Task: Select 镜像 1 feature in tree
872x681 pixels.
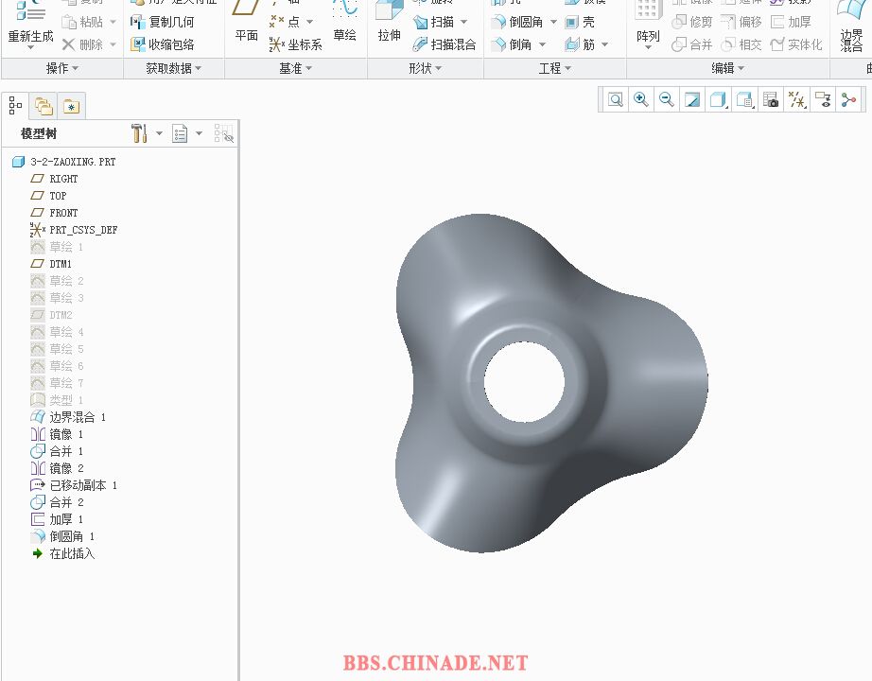Action: coord(57,434)
